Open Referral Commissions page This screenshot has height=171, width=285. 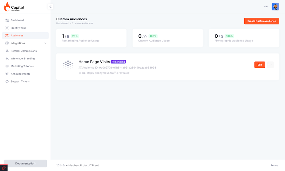click(x=25, y=51)
